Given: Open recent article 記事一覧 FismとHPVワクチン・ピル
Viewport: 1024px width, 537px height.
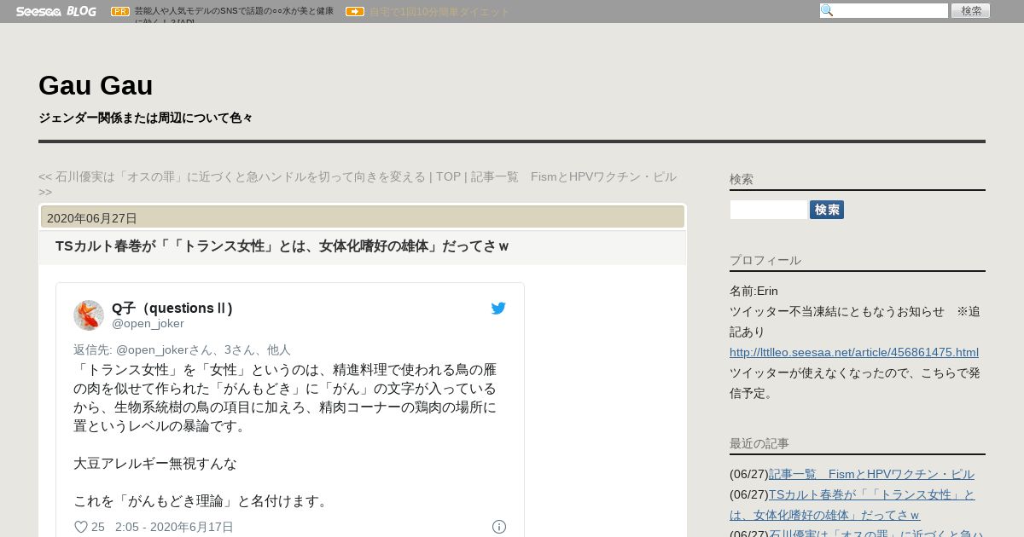Looking at the screenshot, I should coord(871,474).
